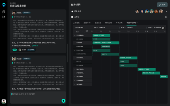
Task: Click 沈决明 avatar in second message
Action: coord(14,59)
